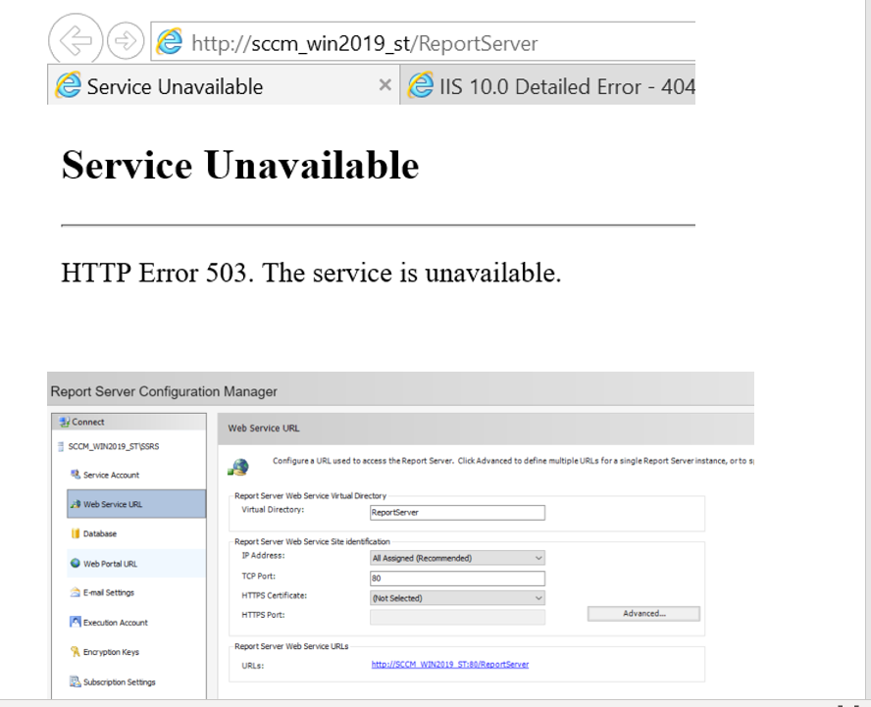Click the Encryption Keys icon
Viewport: 871px width, 707px height.
pyautogui.click(x=75, y=651)
